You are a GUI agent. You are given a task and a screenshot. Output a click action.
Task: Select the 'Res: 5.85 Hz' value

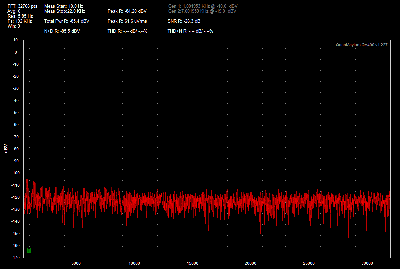20,16
